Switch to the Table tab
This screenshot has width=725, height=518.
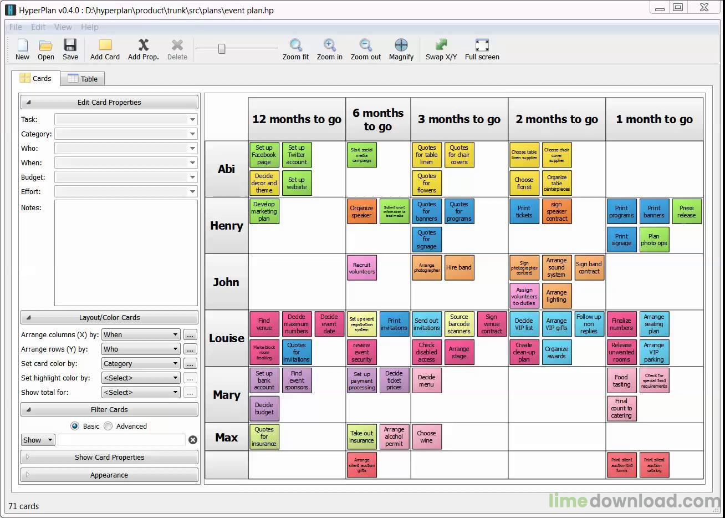click(83, 79)
